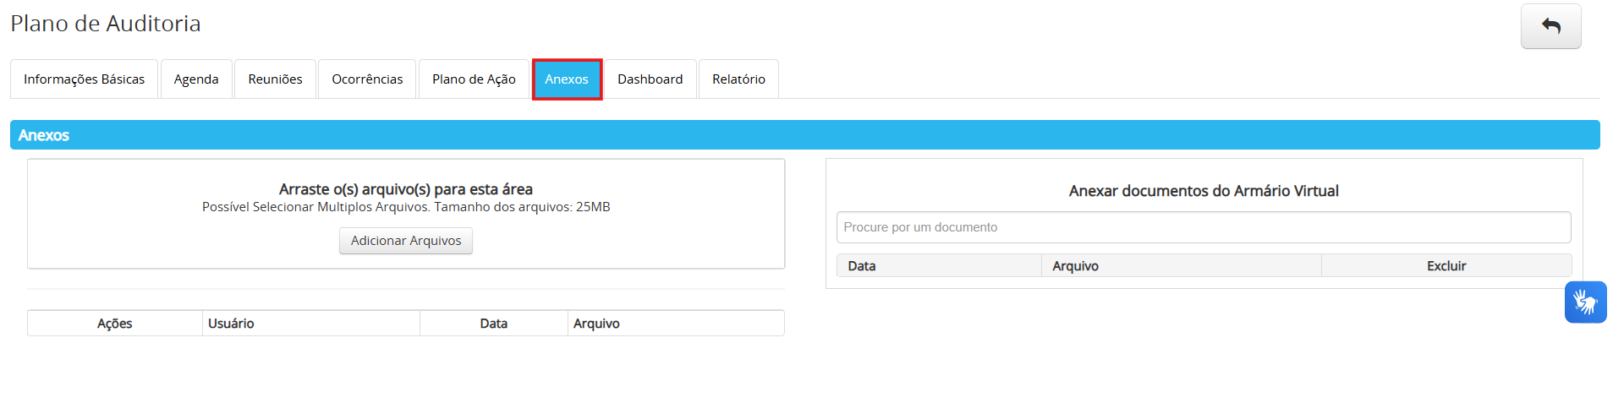1613x414 pixels.
Task: Open the Relatório tab
Action: pos(738,79)
